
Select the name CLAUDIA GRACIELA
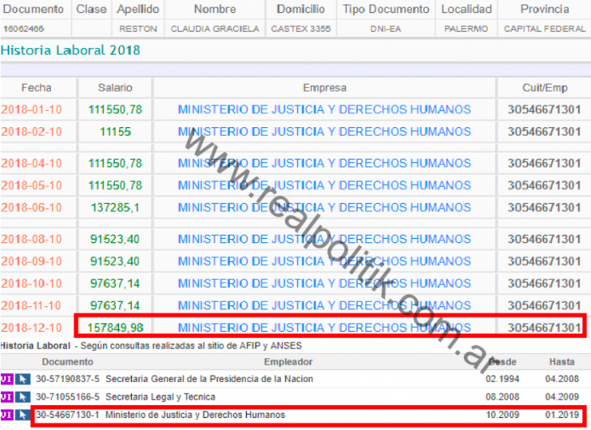pos(215,29)
